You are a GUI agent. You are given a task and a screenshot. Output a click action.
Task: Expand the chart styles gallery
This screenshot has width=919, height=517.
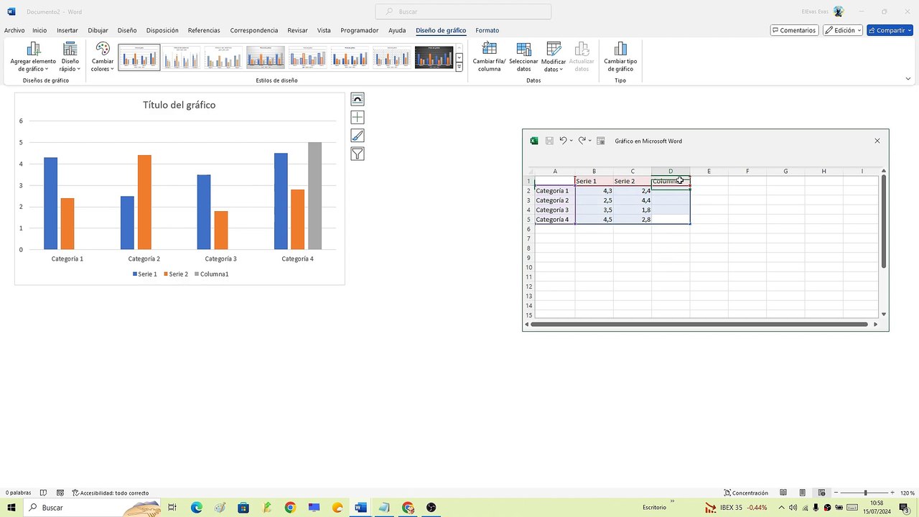click(459, 67)
